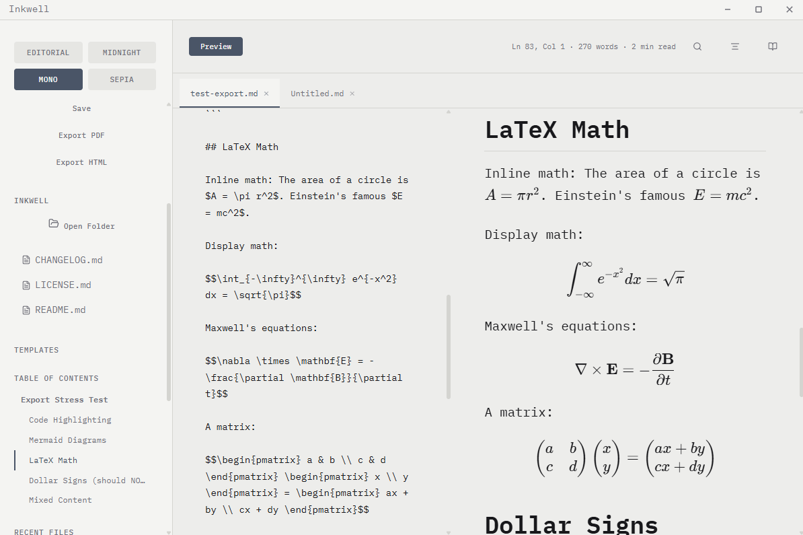Viewport: 803px width, 535px height.
Task: Click the Dollar Signs heading in preview
Action: click(x=571, y=526)
